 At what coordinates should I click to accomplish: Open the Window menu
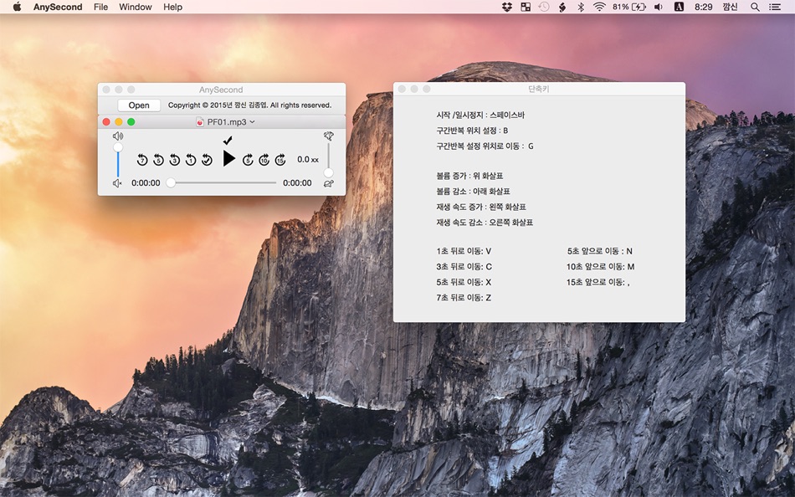pos(136,7)
